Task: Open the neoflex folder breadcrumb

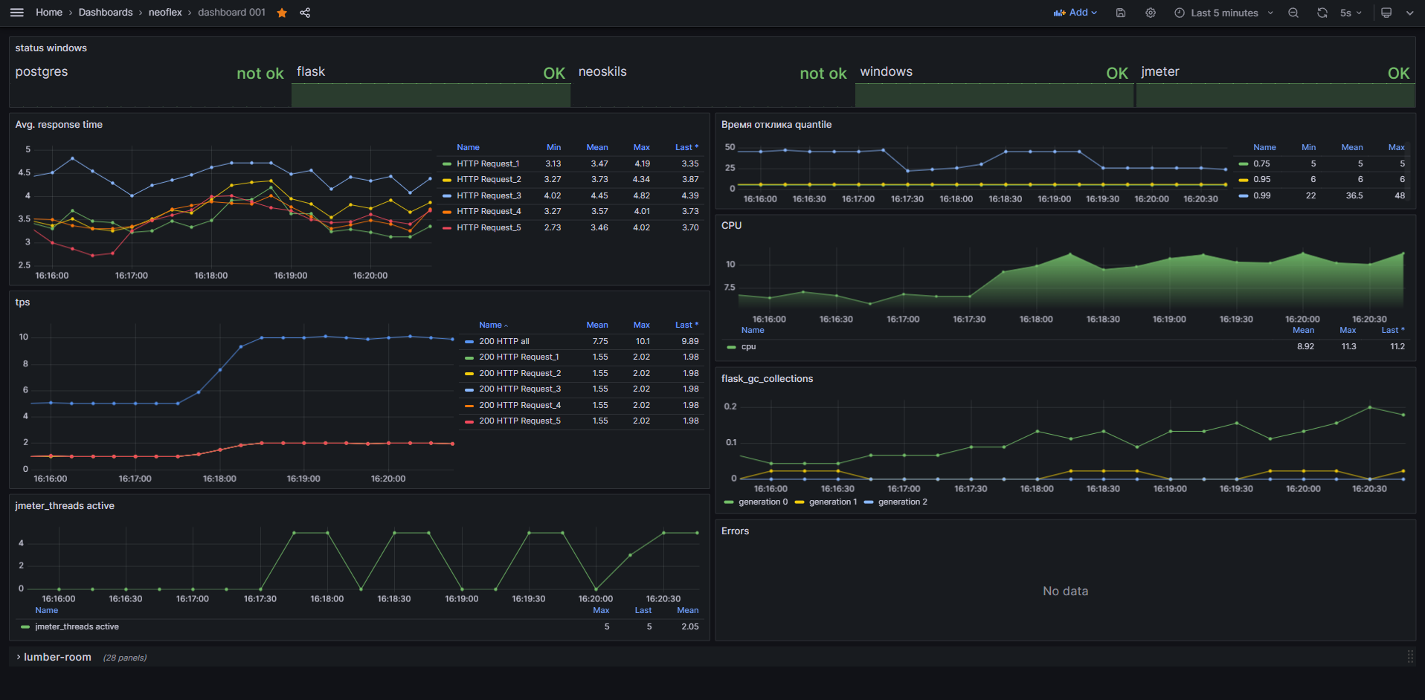Action: [x=165, y=13]
